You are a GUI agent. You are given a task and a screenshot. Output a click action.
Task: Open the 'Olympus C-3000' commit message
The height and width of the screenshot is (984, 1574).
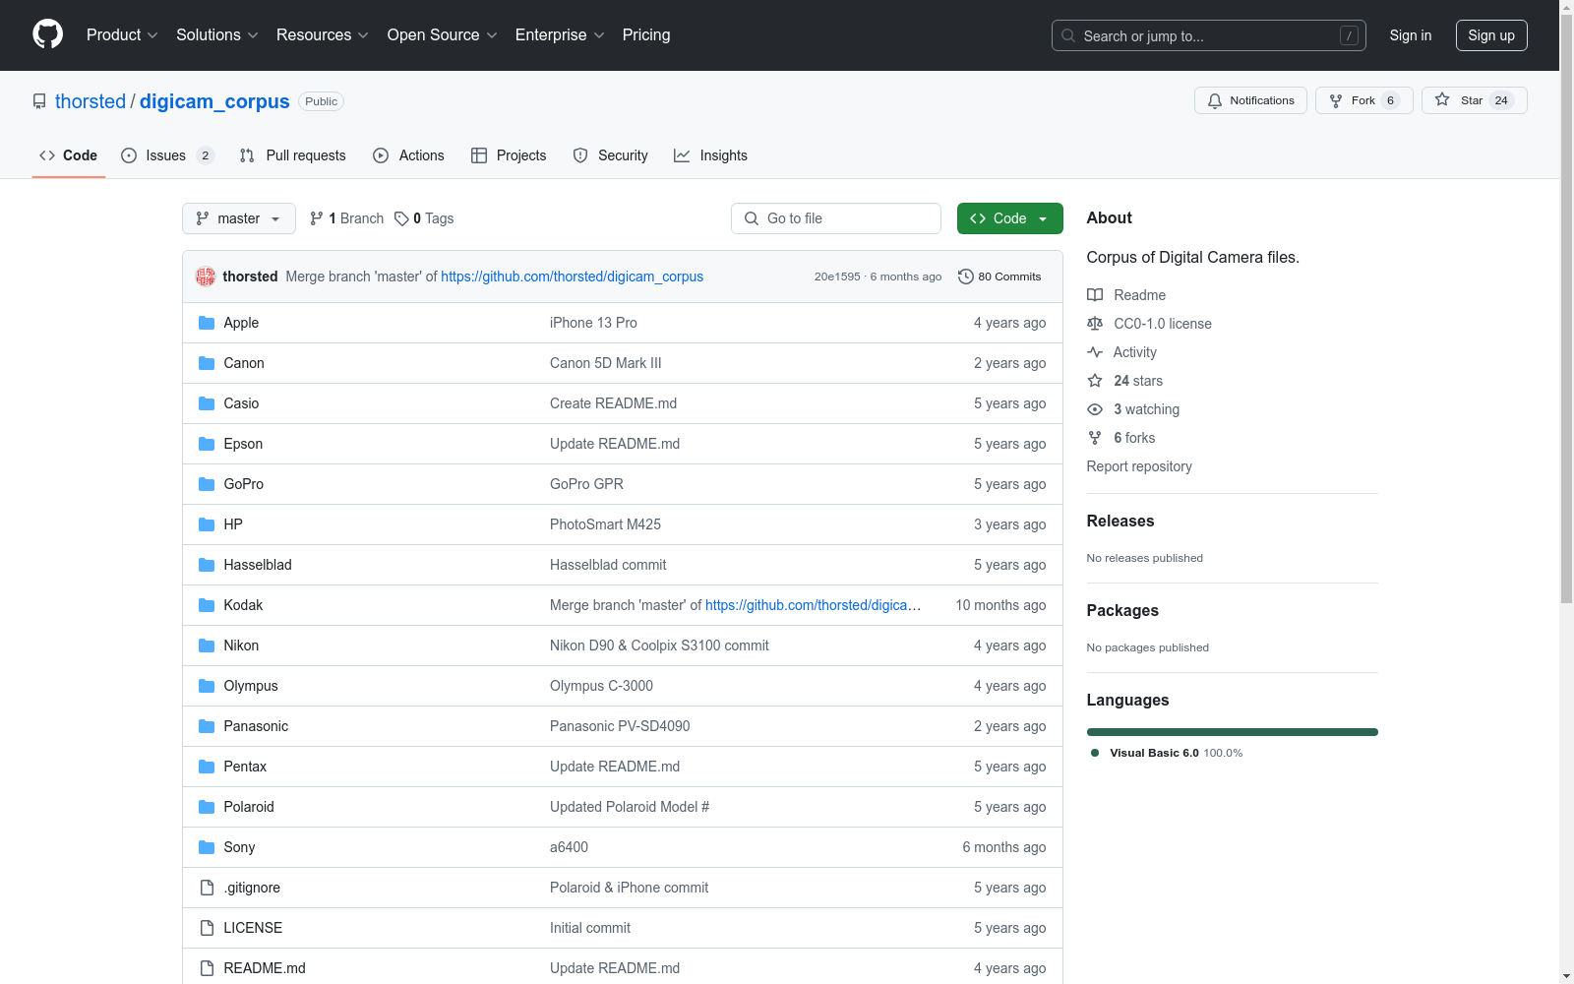pos(601,686)
